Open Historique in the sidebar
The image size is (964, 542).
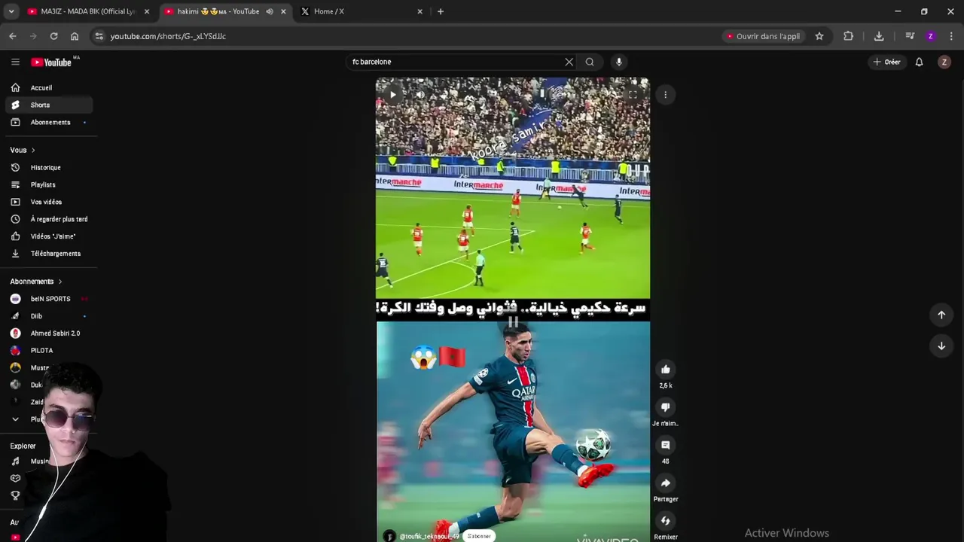pos(48,167)
